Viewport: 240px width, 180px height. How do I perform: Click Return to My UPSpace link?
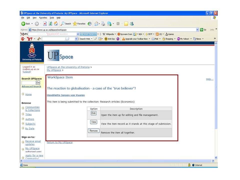59,142
